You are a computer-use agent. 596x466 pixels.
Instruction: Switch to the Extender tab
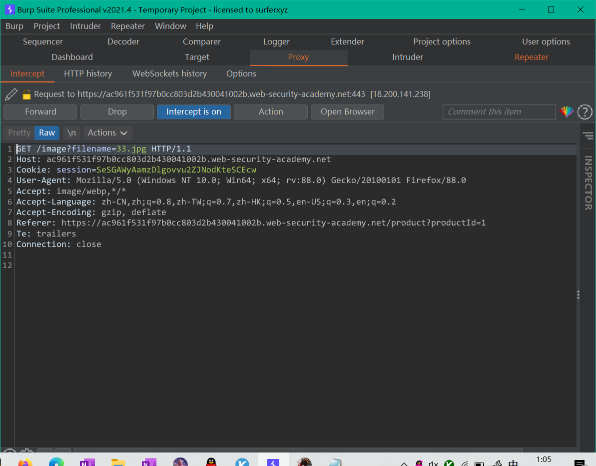tap(347, 42)
